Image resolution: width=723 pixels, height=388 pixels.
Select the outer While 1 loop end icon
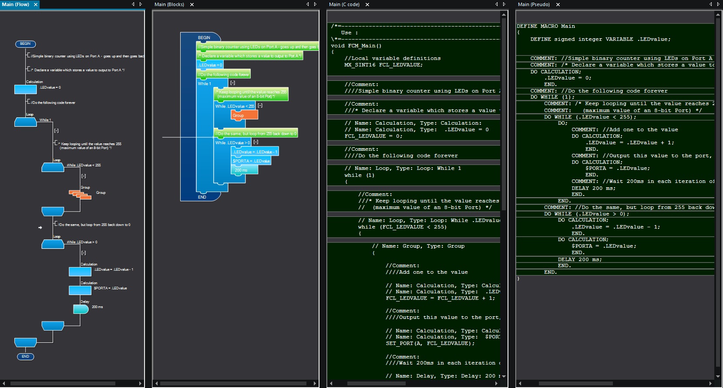[26, 343]
